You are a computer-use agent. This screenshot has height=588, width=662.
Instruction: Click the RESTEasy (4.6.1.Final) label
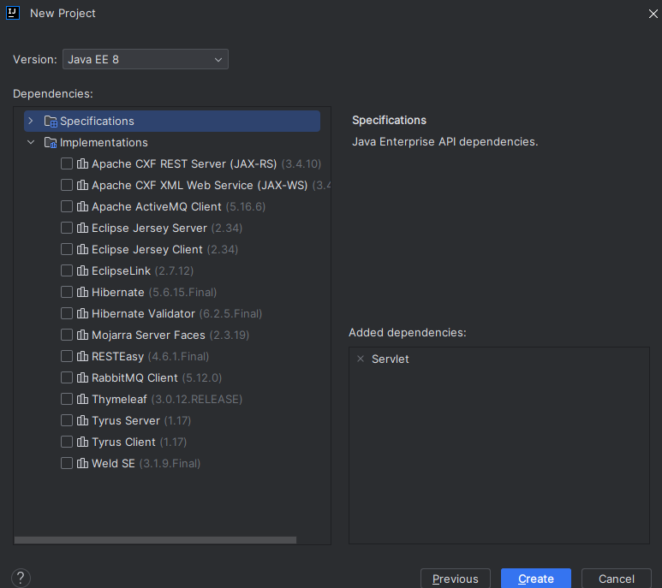[x=151, y=356]
